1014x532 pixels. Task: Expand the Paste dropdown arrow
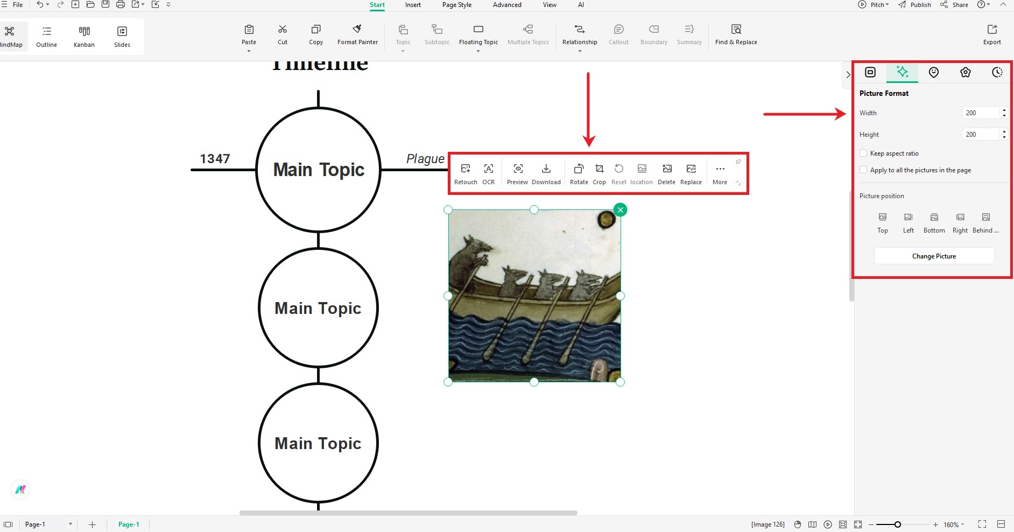coord(249,51)
